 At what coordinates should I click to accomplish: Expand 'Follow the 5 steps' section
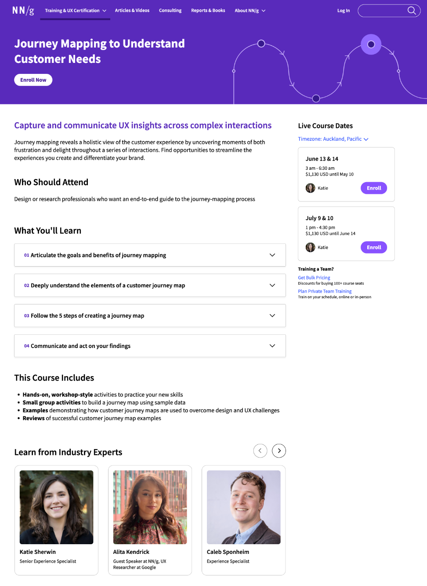150,315
